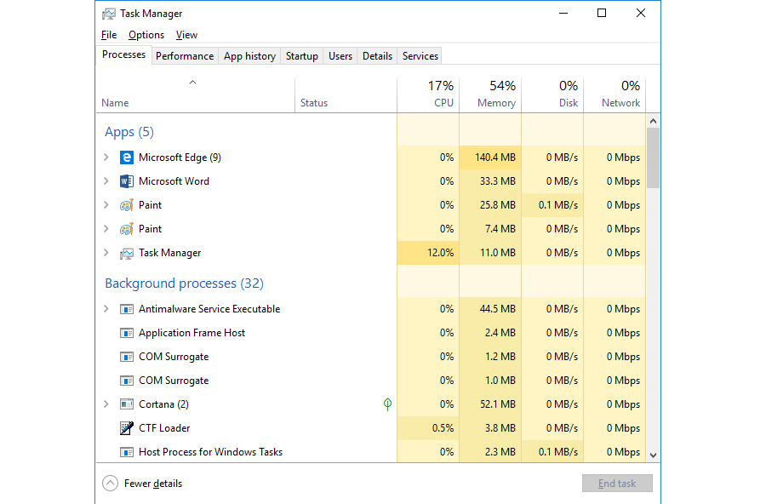
Task: Click the Host Process for Windows Tasks icon
Action: coord(127,451)
